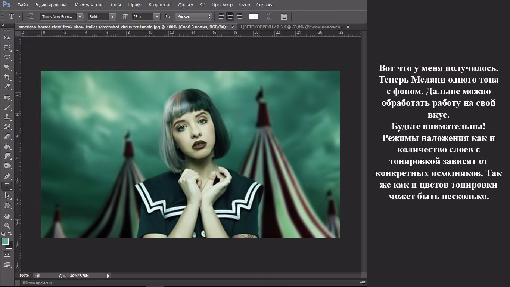Select the Rectangular Marquee tool

[x=7, y=47]
